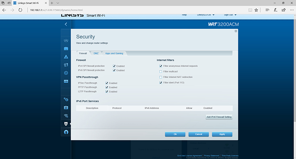Enable Filter Internet NAT redirection
Viewport: 296px width, 159px height.
pos(161,77)
